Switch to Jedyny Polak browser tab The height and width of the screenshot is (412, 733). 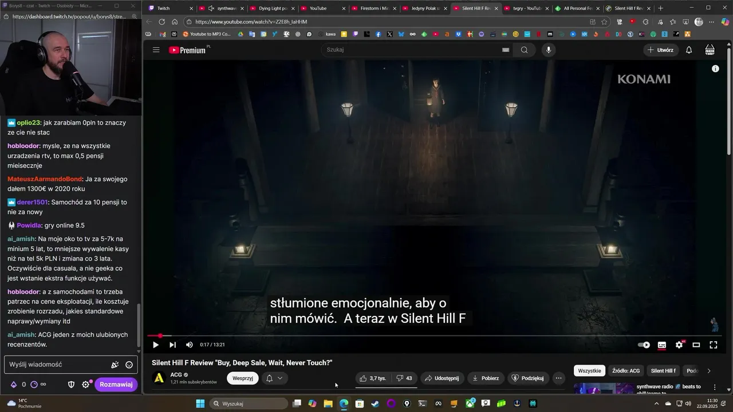425,8
